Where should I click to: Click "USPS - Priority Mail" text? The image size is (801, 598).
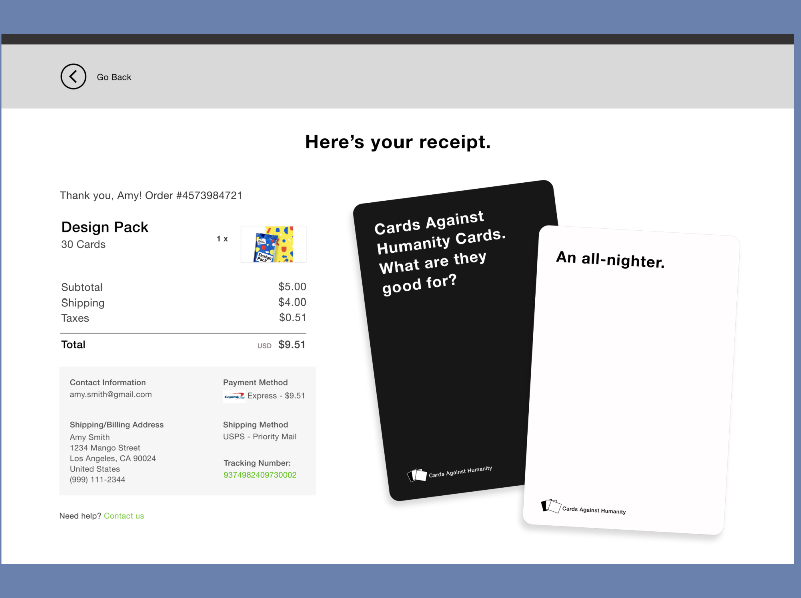pos(260,437)
